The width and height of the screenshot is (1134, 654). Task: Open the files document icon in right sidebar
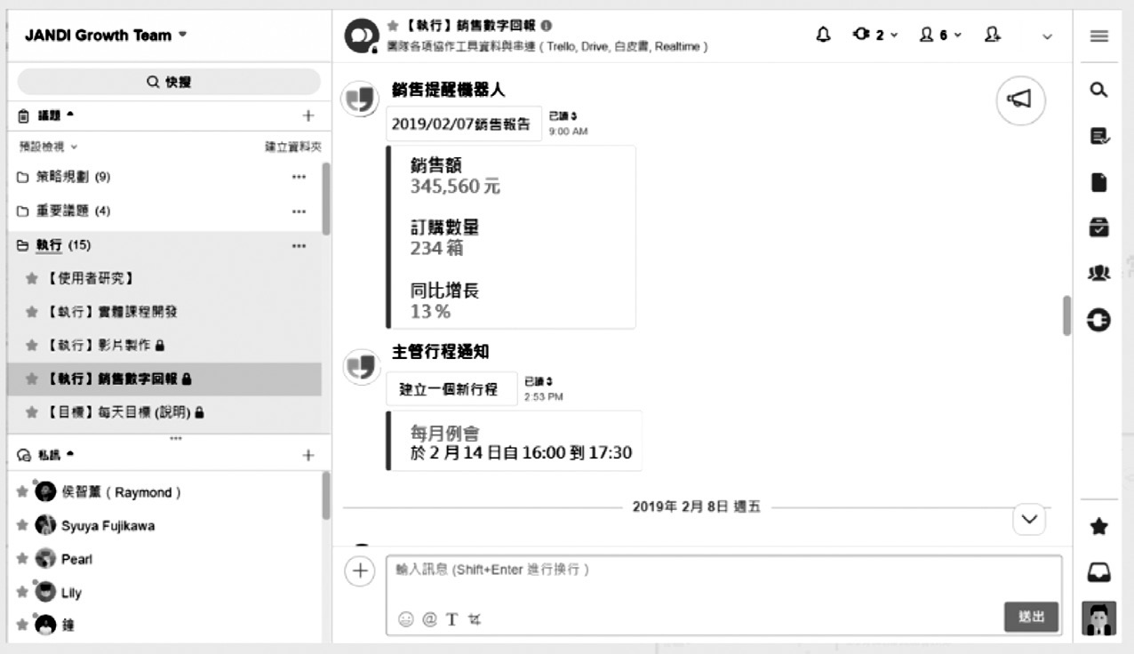1098,182
